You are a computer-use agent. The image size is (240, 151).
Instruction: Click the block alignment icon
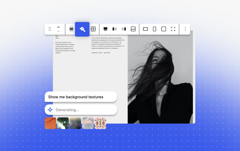click(71, 29)
